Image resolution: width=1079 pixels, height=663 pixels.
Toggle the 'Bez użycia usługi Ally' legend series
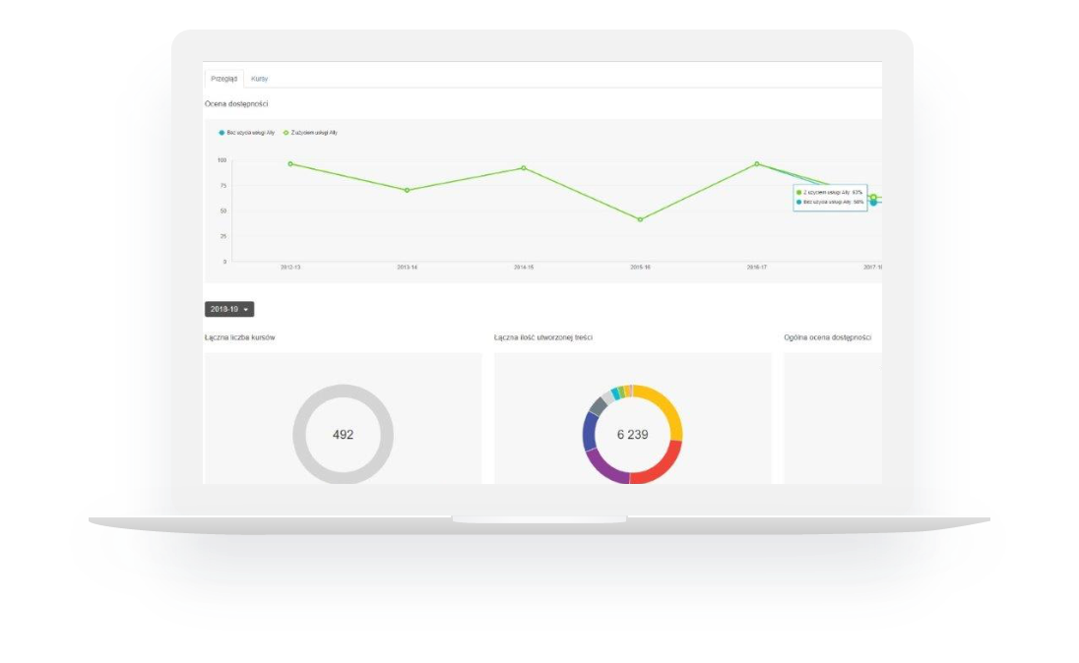coord(250,132)
